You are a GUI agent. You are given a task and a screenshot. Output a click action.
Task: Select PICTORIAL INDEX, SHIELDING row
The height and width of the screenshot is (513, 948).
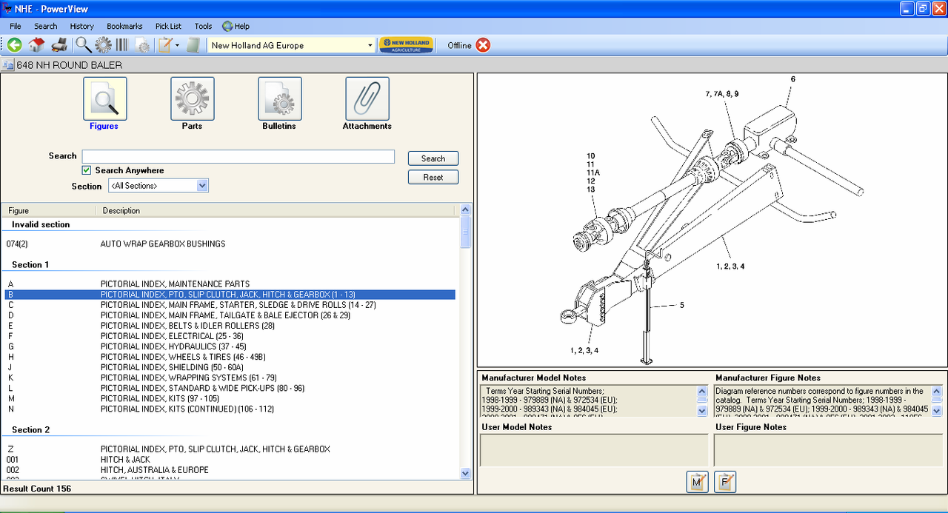(x=230, y=367)
